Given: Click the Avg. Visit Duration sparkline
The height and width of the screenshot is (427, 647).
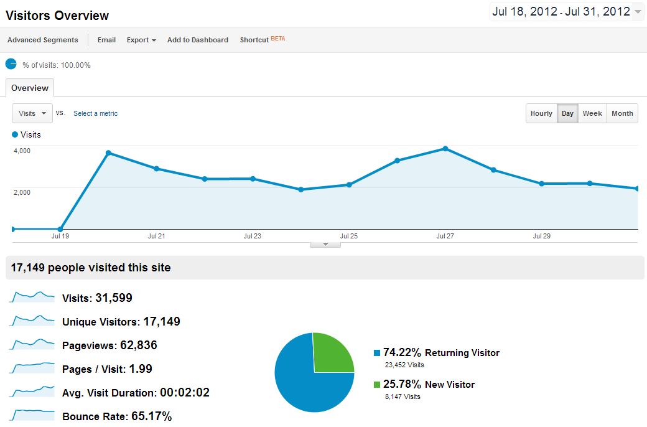Looking at the screenshot, I should click(x=32, y=392).
